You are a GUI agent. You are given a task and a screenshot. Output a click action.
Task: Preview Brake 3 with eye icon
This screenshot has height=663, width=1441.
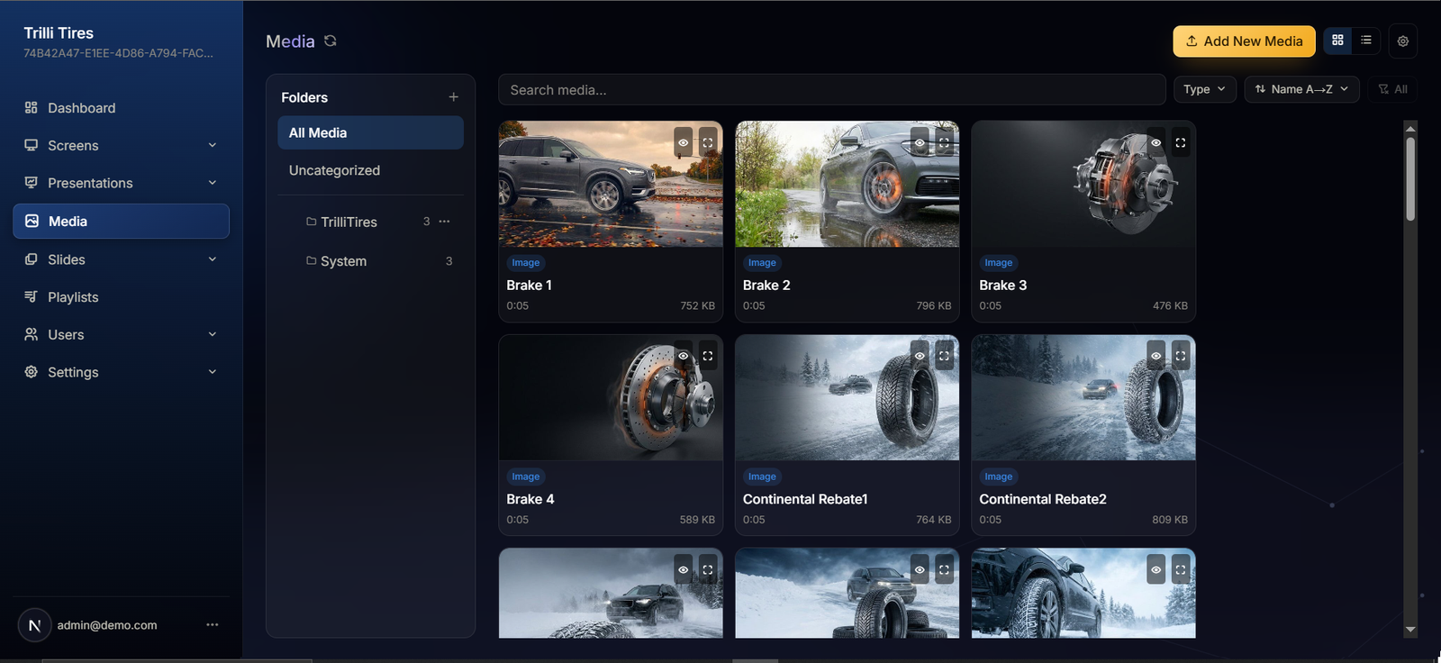(1156, 142)
